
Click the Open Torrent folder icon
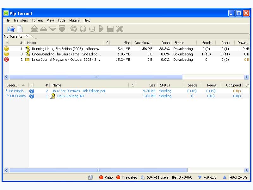click(x=11, y=29)
